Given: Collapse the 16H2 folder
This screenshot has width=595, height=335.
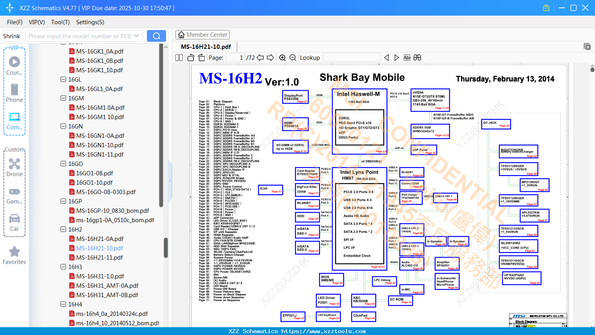Looking at the screenshot, I should coord(63,229).
